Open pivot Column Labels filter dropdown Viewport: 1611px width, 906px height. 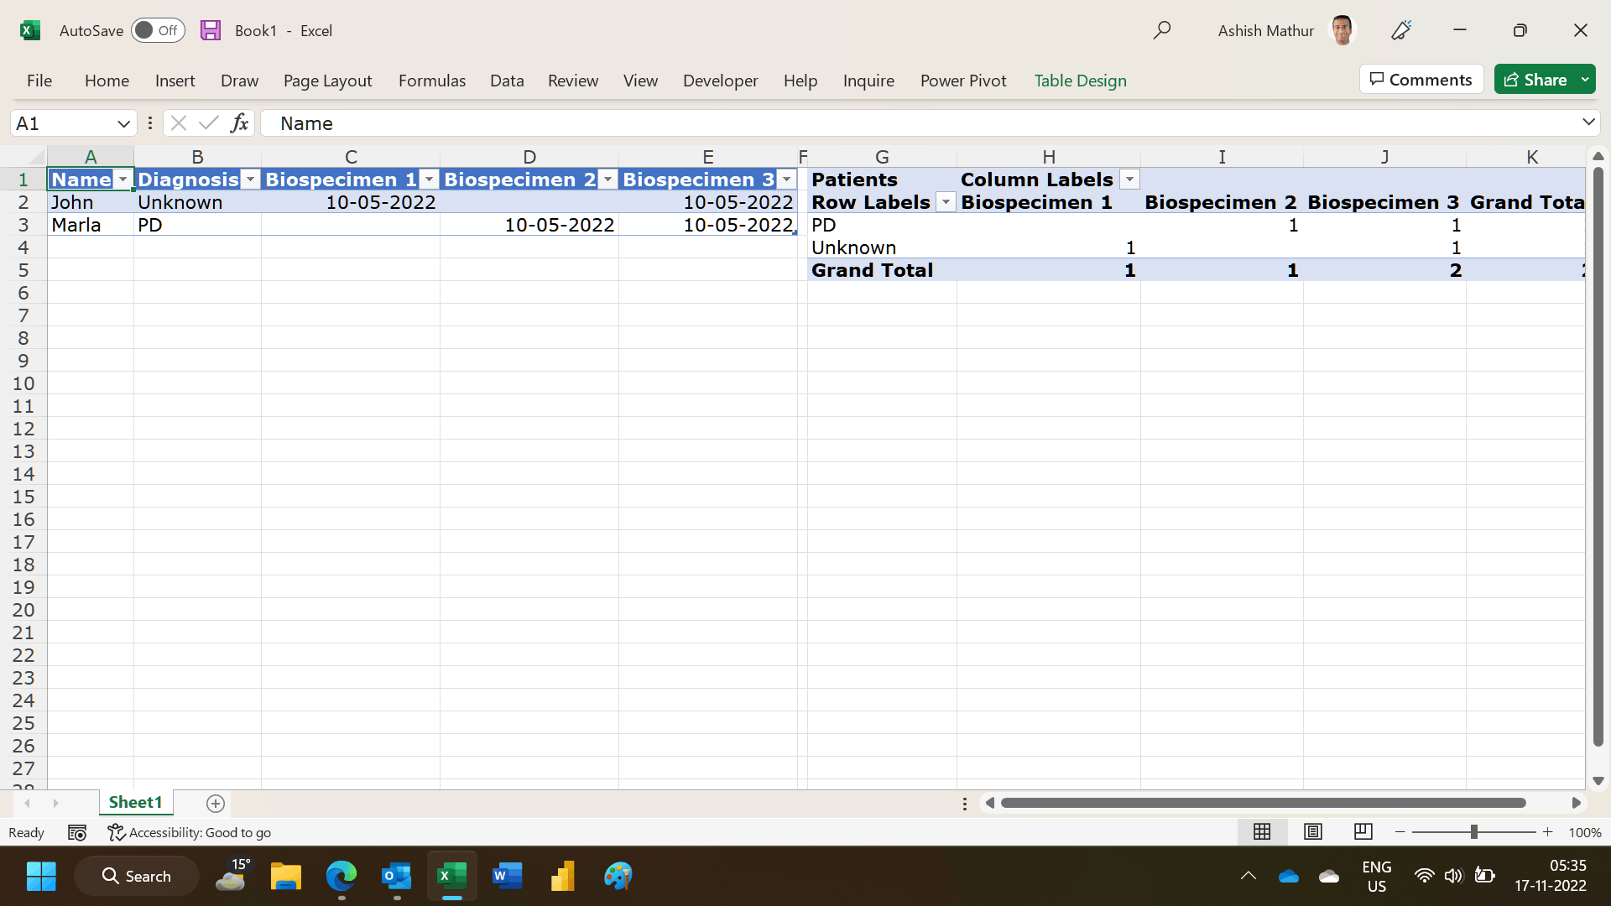1129,180
